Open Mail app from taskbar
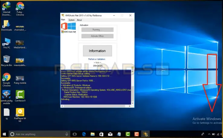 (x=110, y=134)
